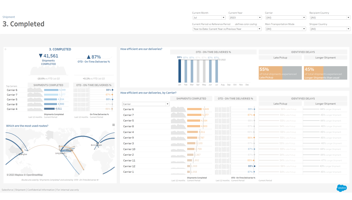The image size is (352, 200).
Task: Click the Shipment breadcrumb link
Action: [x=9, y=17]
